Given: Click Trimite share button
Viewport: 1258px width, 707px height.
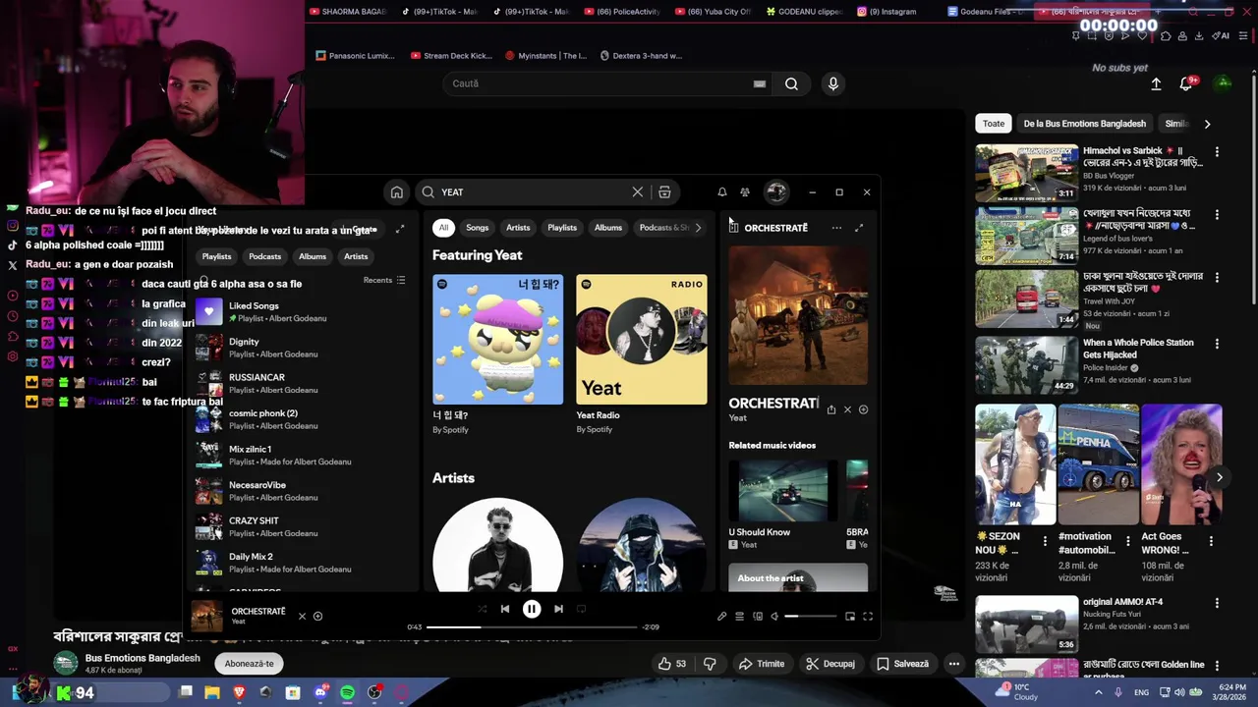Looking at the screenshot, I should coord(762,664).
